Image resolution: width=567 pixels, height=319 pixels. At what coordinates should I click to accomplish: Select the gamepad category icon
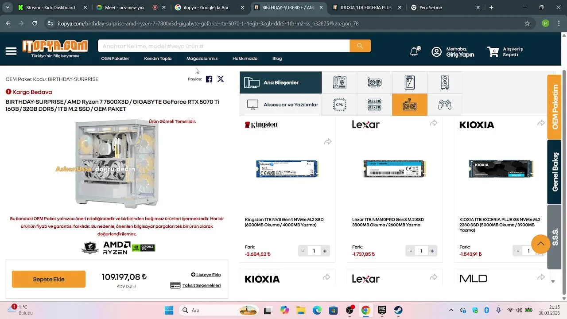(x=445, y=105)
